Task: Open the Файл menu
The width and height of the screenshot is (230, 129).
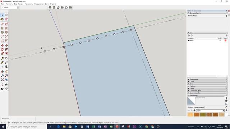Action: [x=3, y=4]
